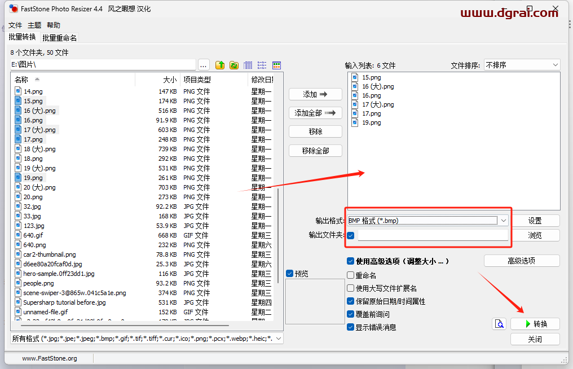Click the FastStone app logo icon
The width and height of the screenshot is (573, 369).
(14, 8)
